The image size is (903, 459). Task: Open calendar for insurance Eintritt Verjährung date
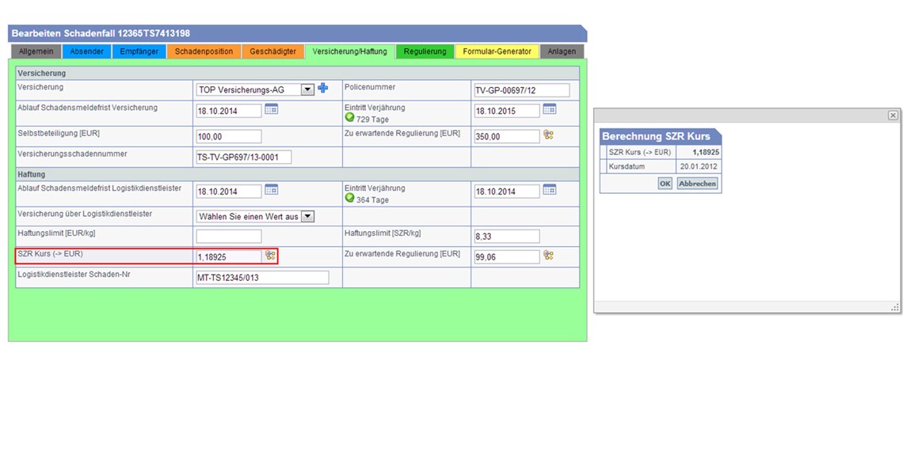[549, 110]
